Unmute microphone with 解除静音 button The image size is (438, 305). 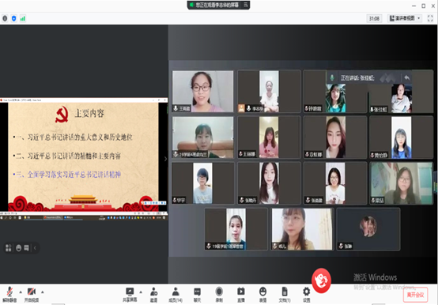pos(9,295)
